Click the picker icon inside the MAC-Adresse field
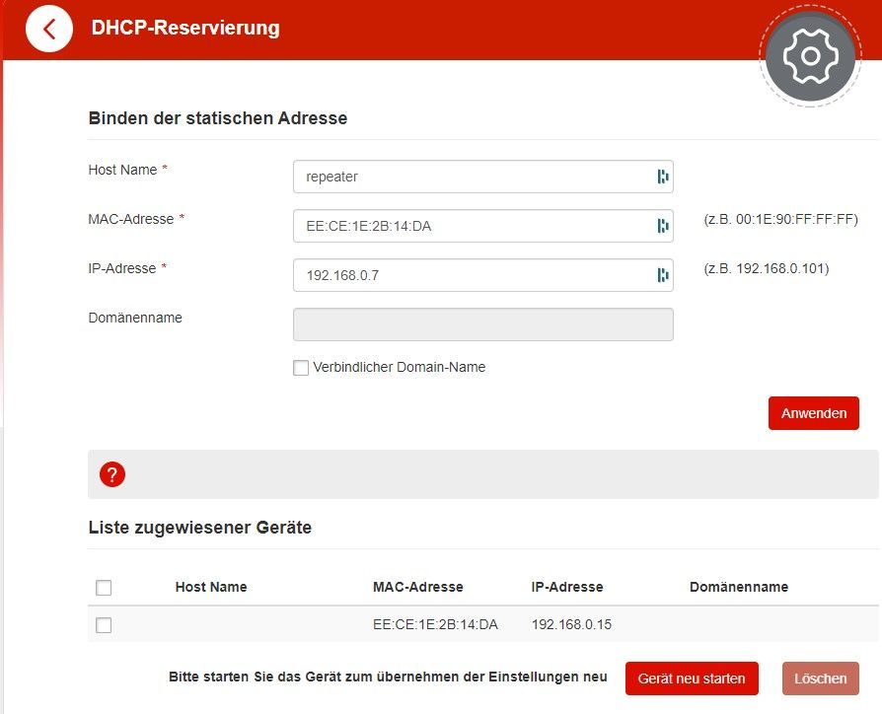The height and width of the screenshot is (714, 882). point(661,226)
